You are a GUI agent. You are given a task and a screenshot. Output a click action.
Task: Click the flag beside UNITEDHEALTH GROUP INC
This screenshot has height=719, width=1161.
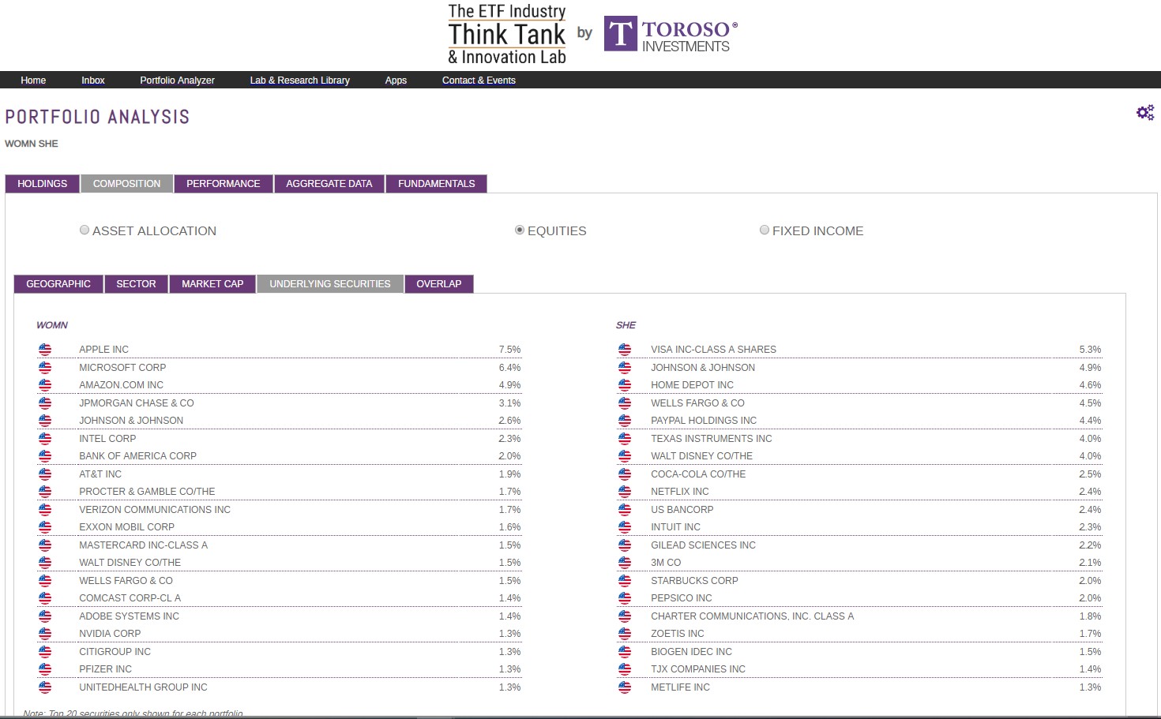click(45, 687)
